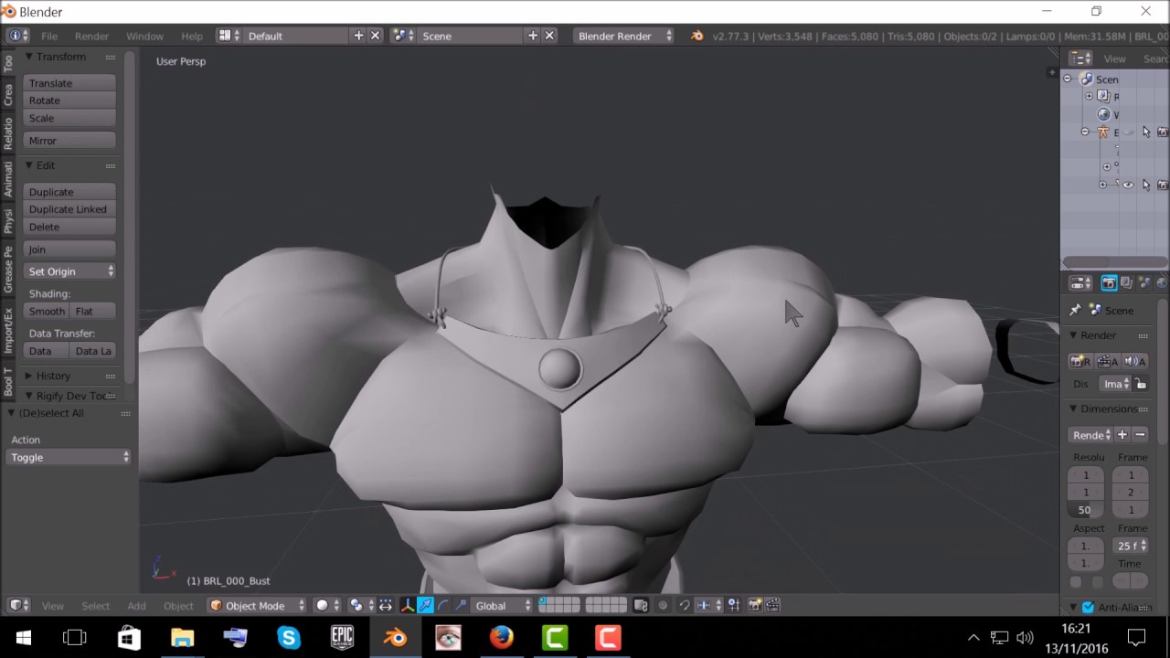Set shading to Smooth
1170x658 pixels.
47,312
